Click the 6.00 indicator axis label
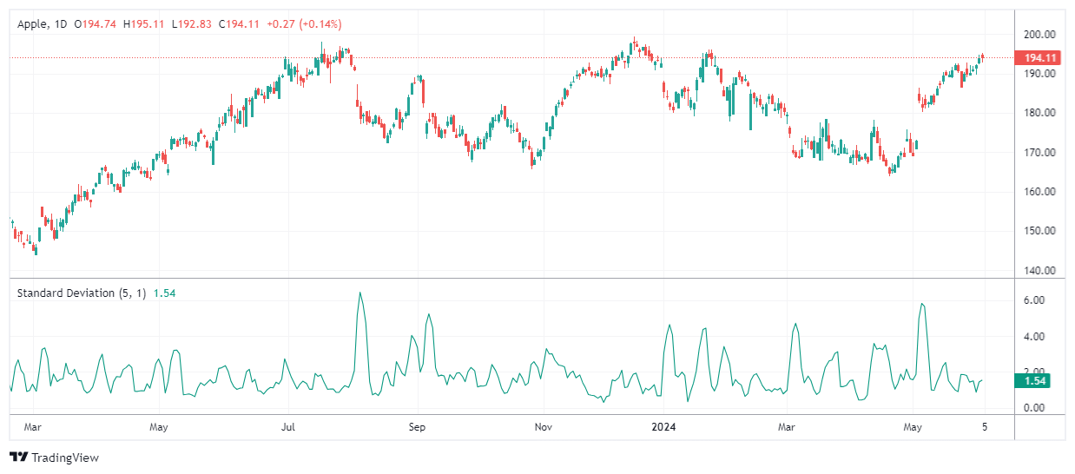The height and width of the screenshot is (474, 1075). click(1033, 300)
